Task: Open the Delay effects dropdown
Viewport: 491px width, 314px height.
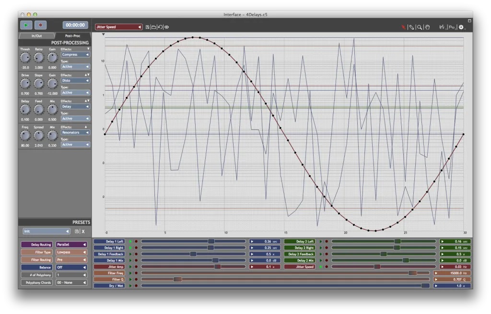Action: pyautogui.click(x=75, y=107)
